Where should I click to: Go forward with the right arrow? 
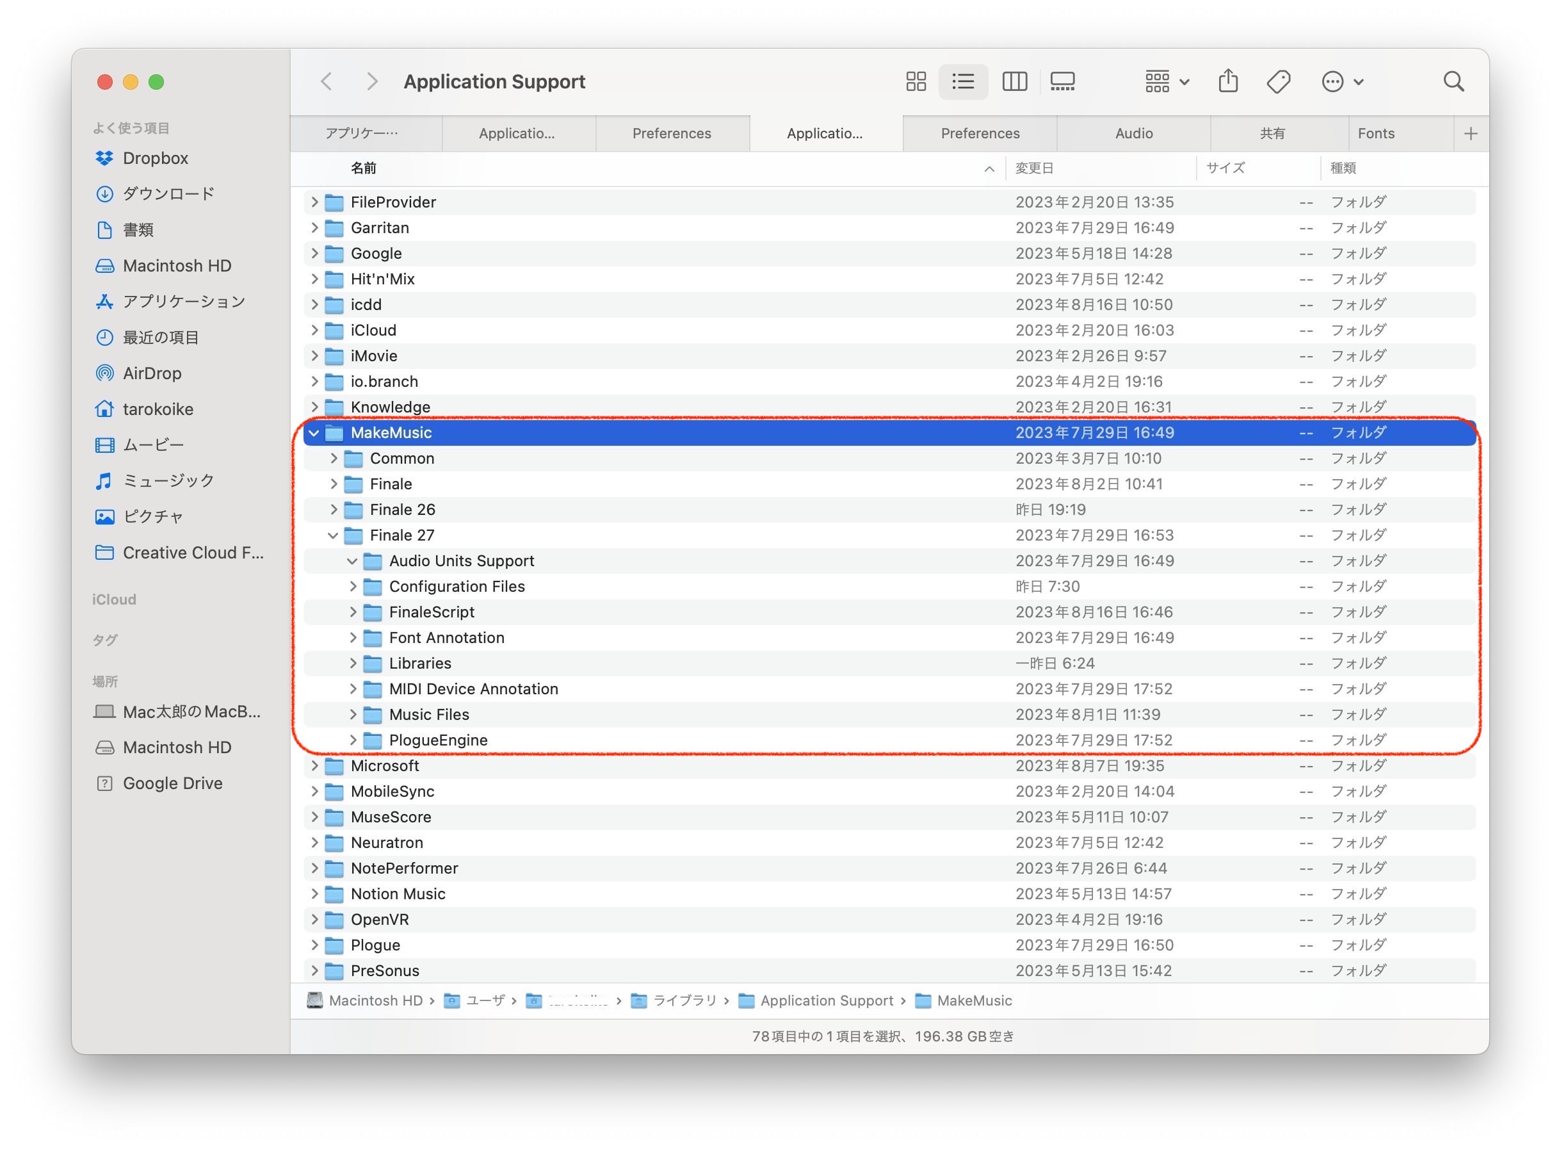tap(372, 81)
